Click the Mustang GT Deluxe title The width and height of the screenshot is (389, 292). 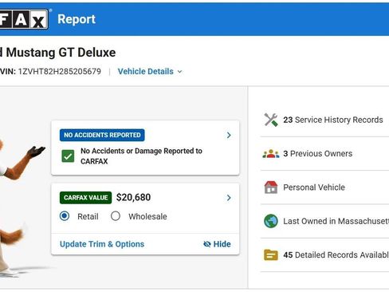point(58,53)
